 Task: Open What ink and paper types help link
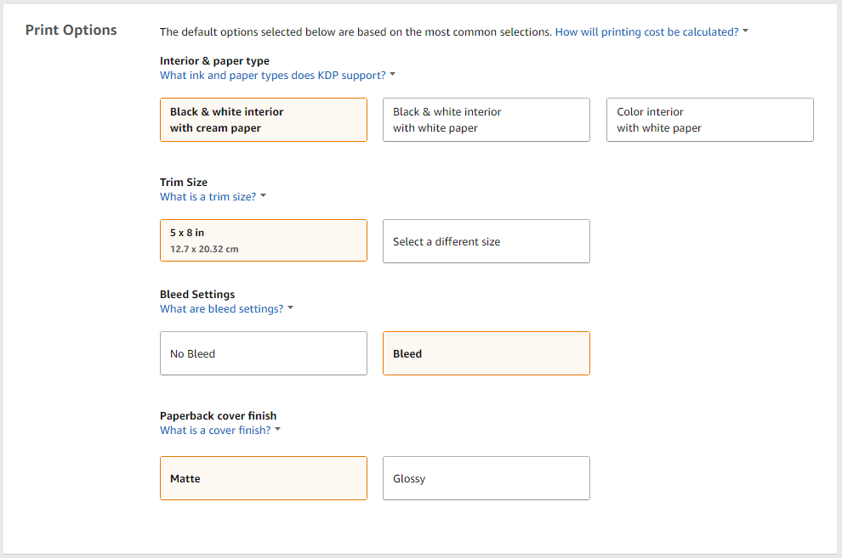[273, 76]
